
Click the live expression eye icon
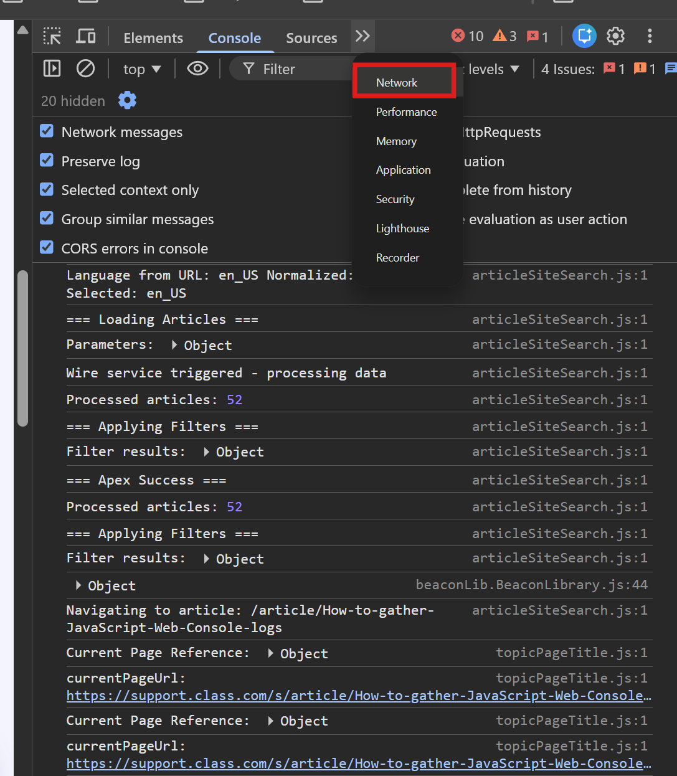click(197, 69)
